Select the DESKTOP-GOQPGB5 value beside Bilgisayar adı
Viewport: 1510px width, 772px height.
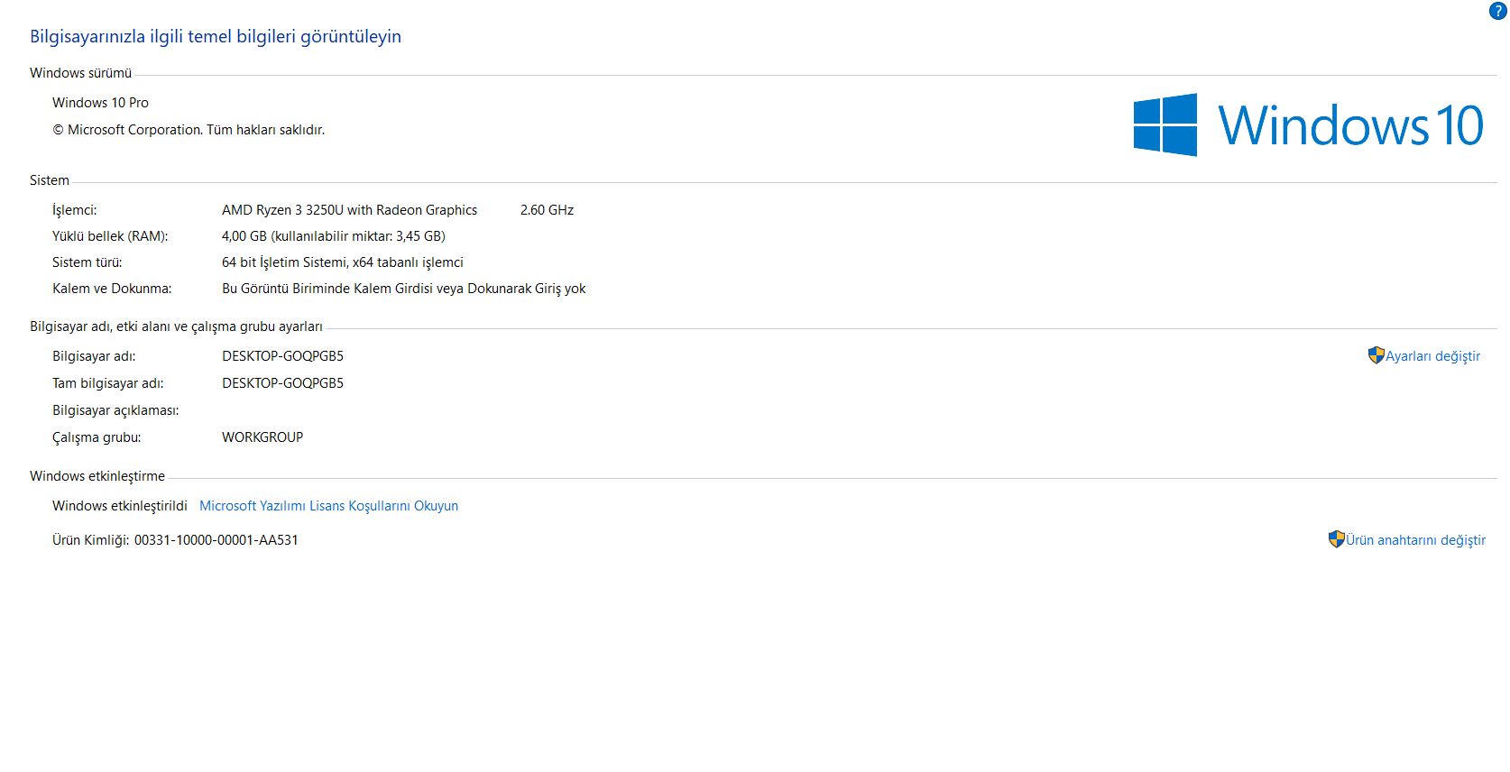282,356
